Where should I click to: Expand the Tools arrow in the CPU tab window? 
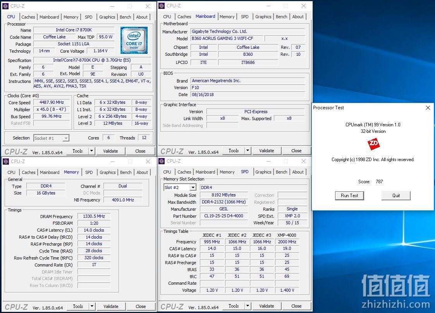[91, 151]
